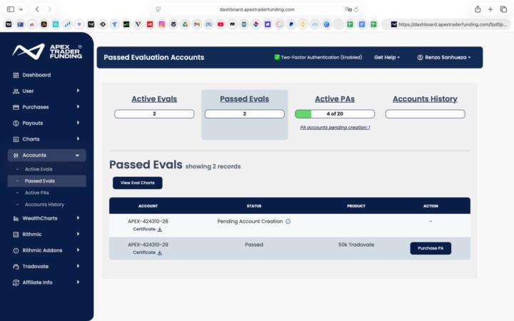Screen dimensions: 514x321
Task: Click Two-Factor Authentication enabled checkbox
Action: (x=277, y=57)
